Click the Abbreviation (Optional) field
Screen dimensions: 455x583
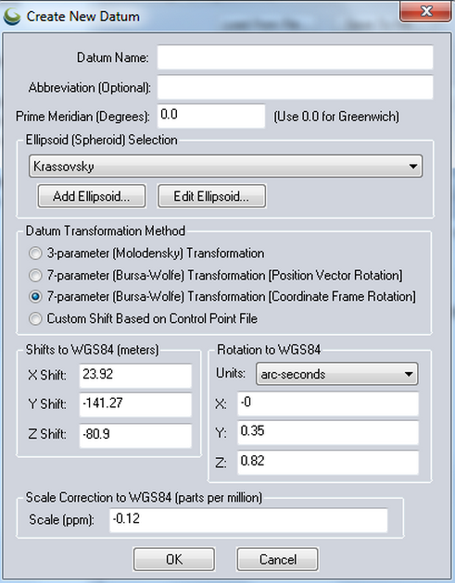coord(295,87)
